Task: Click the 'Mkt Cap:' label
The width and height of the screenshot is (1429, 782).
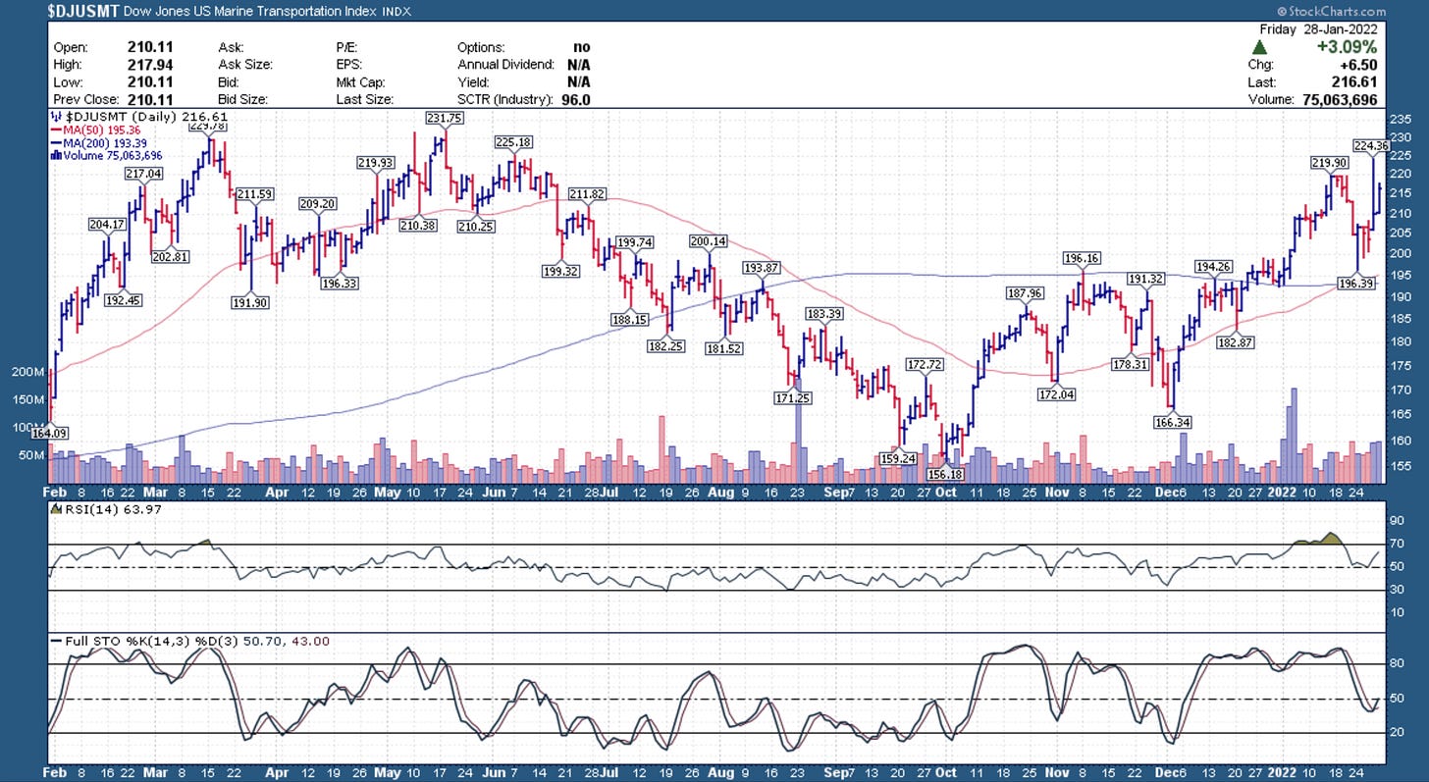Action: [360, 82]
